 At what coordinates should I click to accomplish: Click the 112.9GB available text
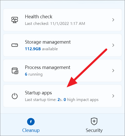point(41,49)
